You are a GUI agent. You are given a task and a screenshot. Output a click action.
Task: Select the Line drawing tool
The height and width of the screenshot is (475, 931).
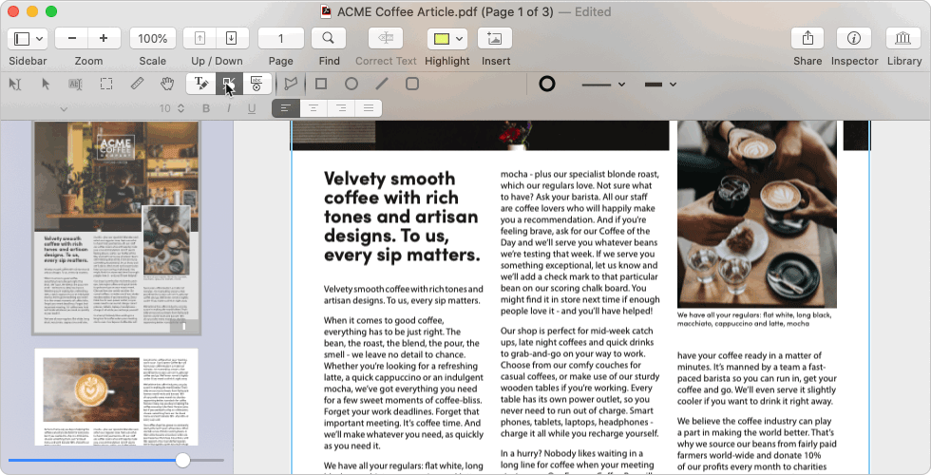pyautogui.click(x=382, y=85)
